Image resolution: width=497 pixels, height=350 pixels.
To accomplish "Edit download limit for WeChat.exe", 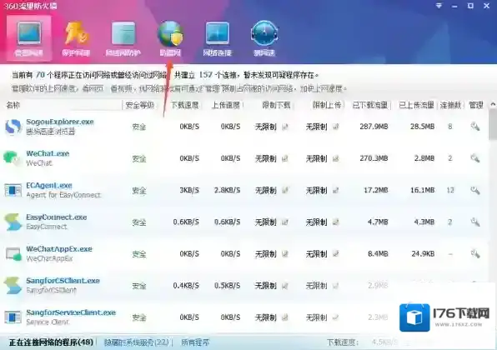I will (285, 158).
